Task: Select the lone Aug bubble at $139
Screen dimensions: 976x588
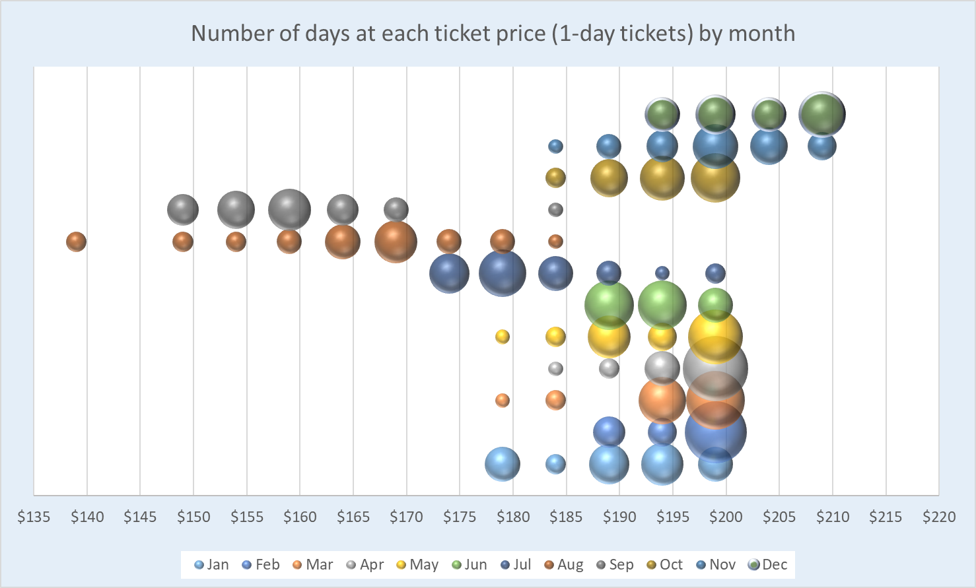Action: (x=77, y=242)
